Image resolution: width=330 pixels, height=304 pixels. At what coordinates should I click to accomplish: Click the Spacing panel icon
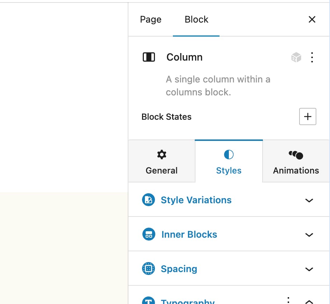tap(148, 269)
